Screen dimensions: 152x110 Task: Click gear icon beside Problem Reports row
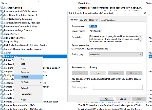pos(2,68)
